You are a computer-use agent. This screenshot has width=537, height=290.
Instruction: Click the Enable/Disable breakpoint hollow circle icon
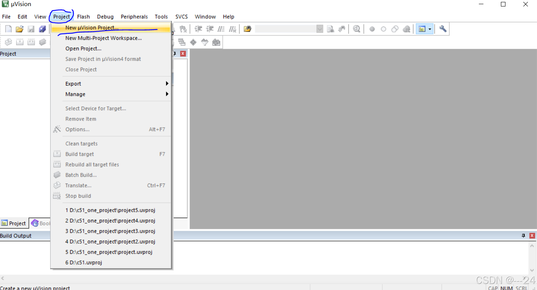(383, 29)
